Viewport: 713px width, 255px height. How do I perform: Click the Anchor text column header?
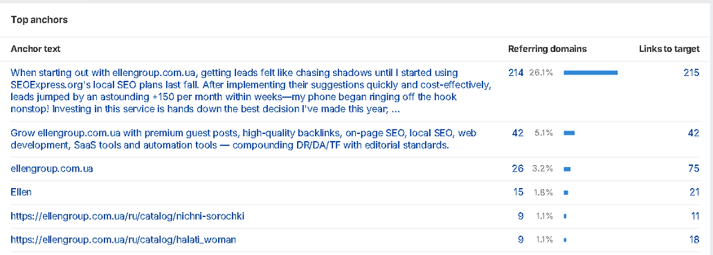(x=35, y=49)
